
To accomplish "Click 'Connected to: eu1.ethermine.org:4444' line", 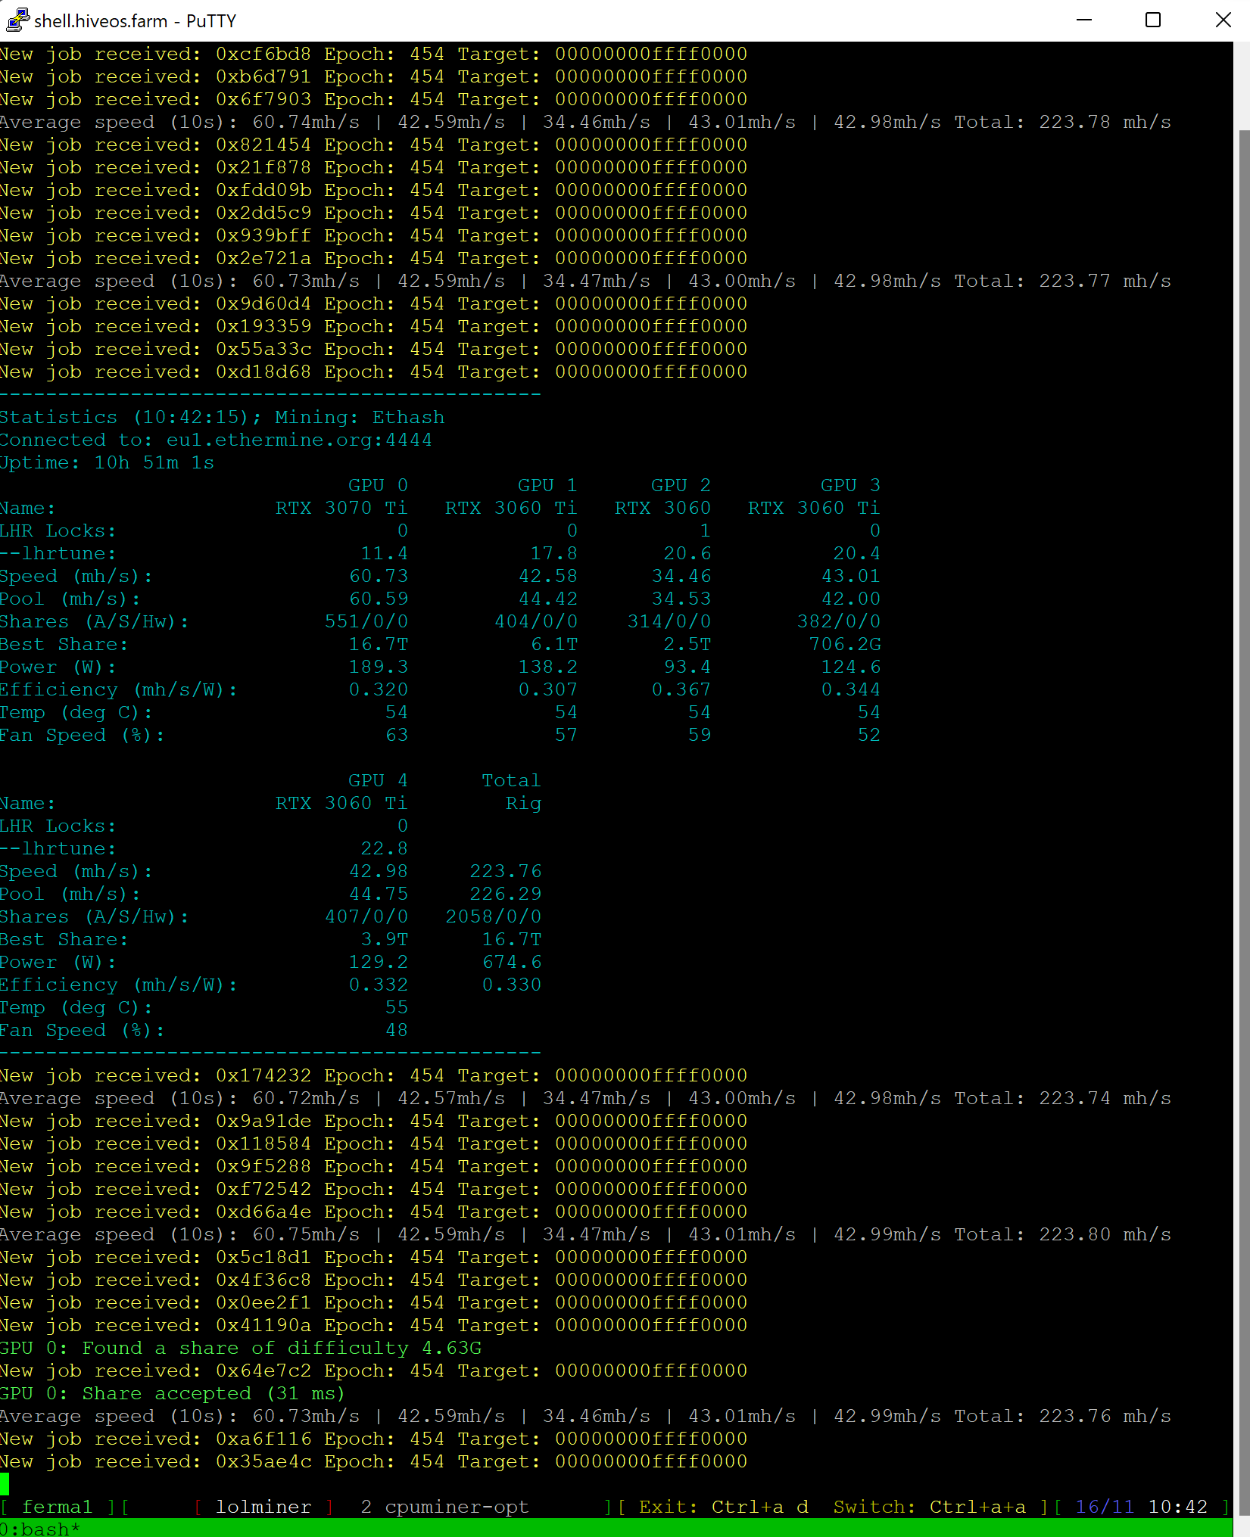I will pos(216,440).
